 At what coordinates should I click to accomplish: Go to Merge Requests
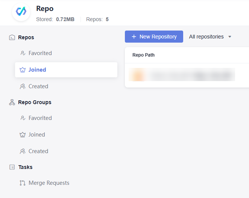click(49, 183)
